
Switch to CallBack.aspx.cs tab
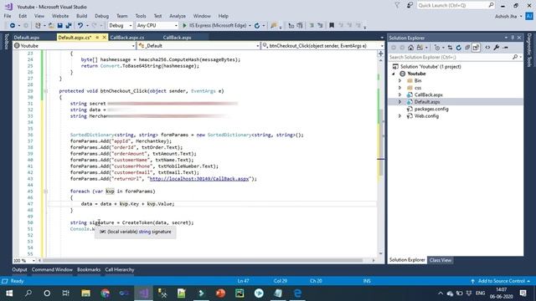click(127, 38)
